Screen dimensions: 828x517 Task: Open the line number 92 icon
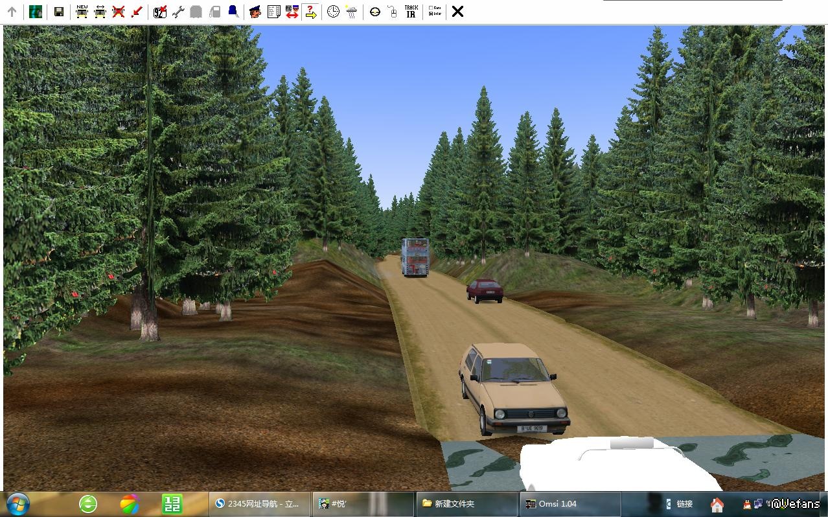(160, 12)
